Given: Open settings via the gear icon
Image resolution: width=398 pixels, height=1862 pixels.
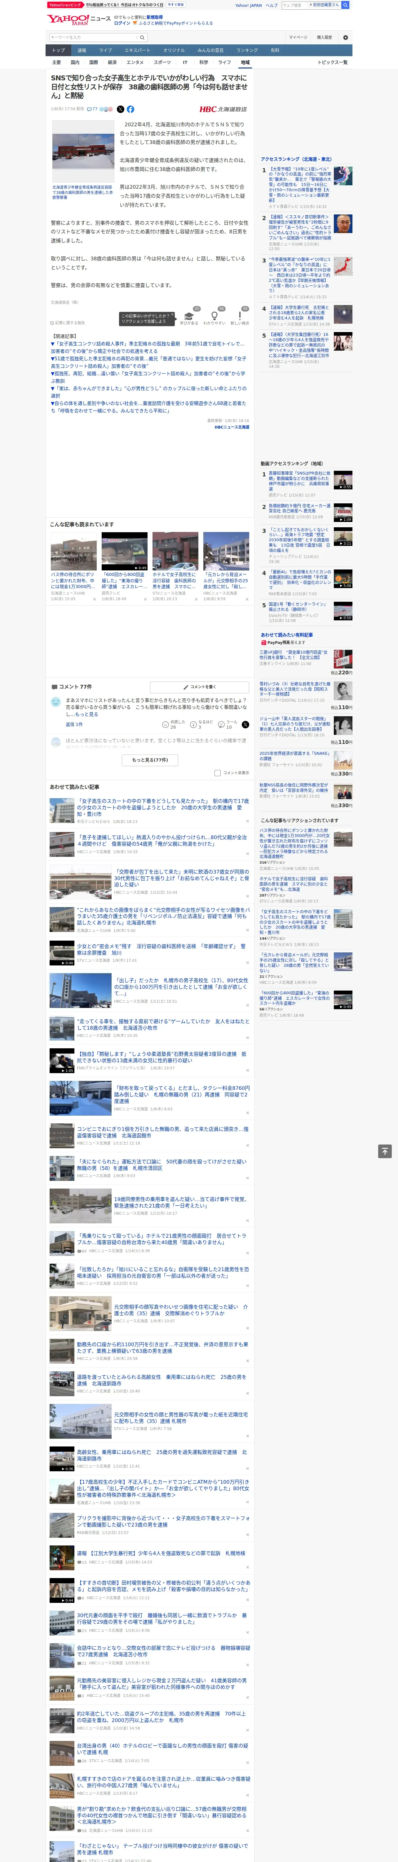Looking at the screenshot, I should pyautogui.click(x=345, y=37).
